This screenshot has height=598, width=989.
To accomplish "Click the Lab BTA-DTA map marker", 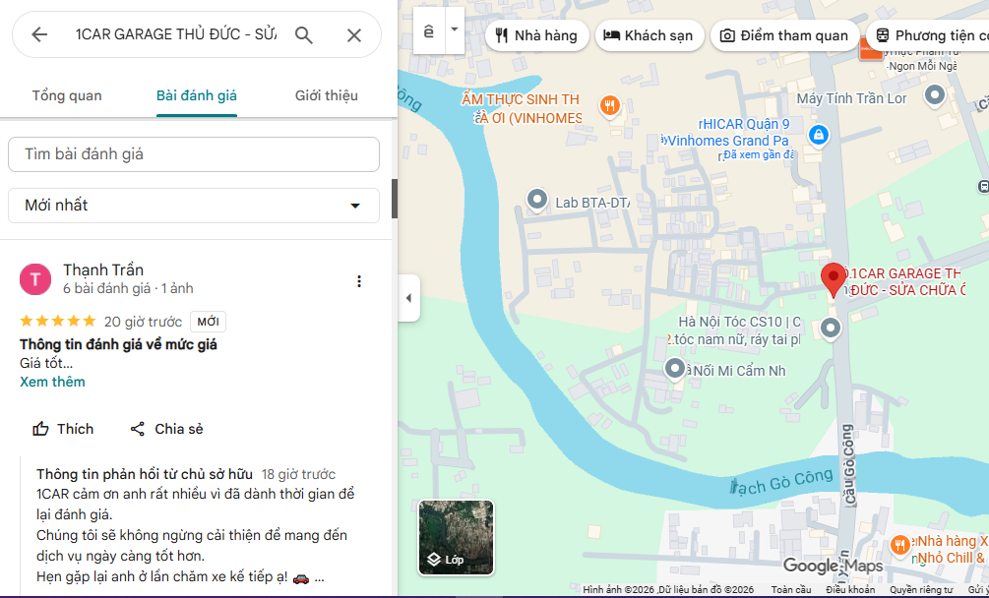I will (537, 201).
